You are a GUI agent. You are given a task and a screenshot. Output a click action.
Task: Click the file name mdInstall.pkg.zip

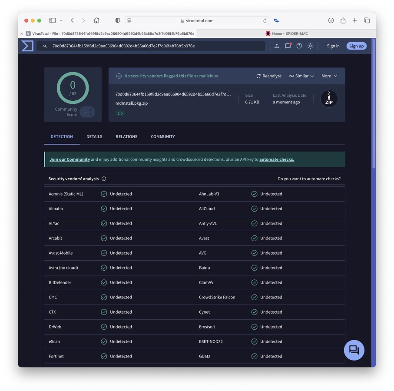click(x=132, y=103)
